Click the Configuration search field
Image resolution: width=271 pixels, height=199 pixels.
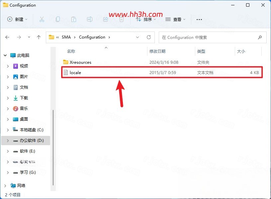tap(213, 37)
